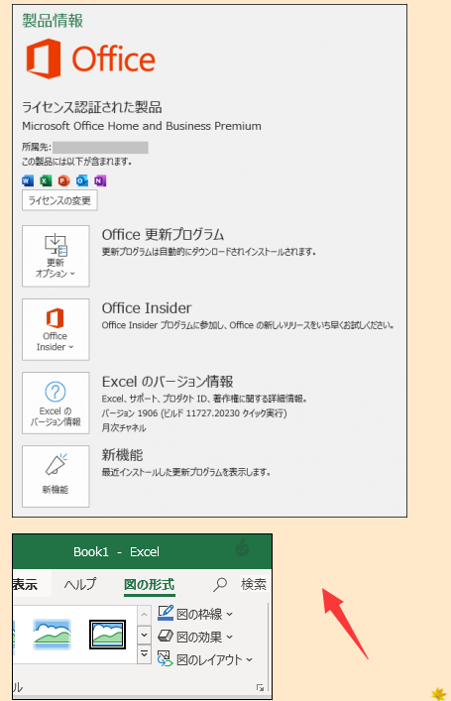Viewport: 451px width, 701px height.
Task: Open the 更新オプション dropdown button
Action: tap(56, 256)
